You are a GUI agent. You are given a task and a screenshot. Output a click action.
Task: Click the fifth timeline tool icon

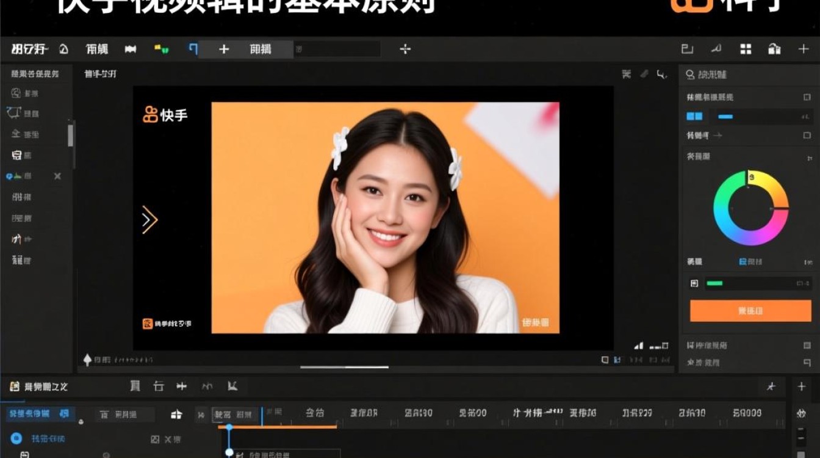coord(232,386)
